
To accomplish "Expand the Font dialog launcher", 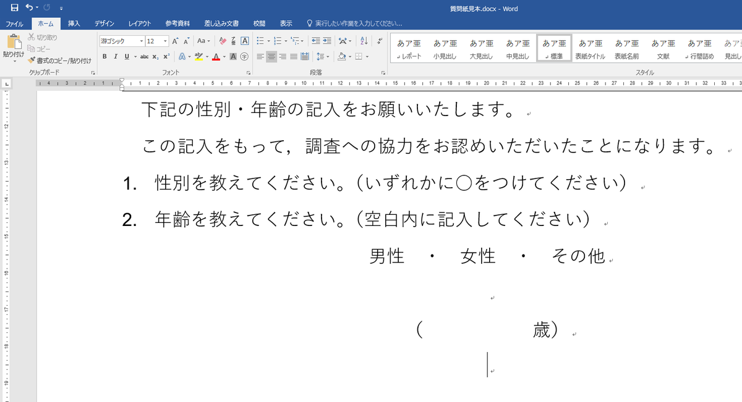I will [x=248, y=72].
